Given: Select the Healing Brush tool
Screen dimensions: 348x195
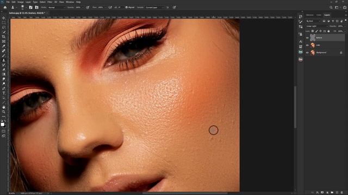Looking at the screenshot, I should 4,51.
